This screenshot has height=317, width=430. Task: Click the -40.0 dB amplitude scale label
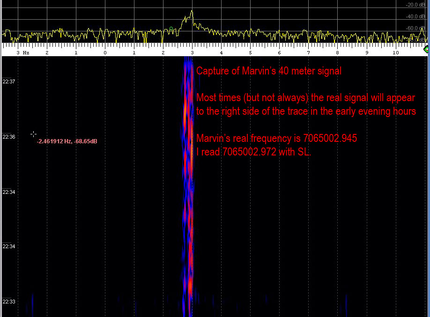(x=415, y=16)
